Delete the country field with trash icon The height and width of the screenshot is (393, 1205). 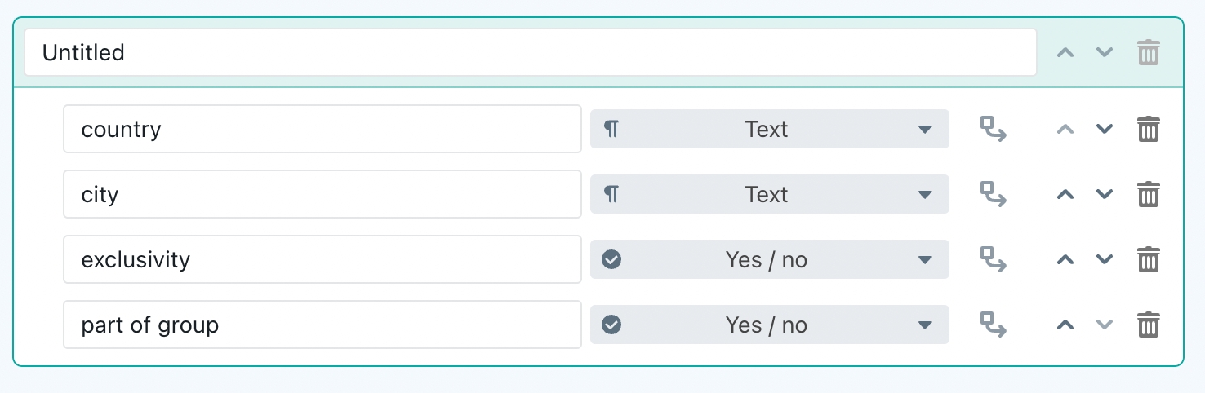(1149, 129)
